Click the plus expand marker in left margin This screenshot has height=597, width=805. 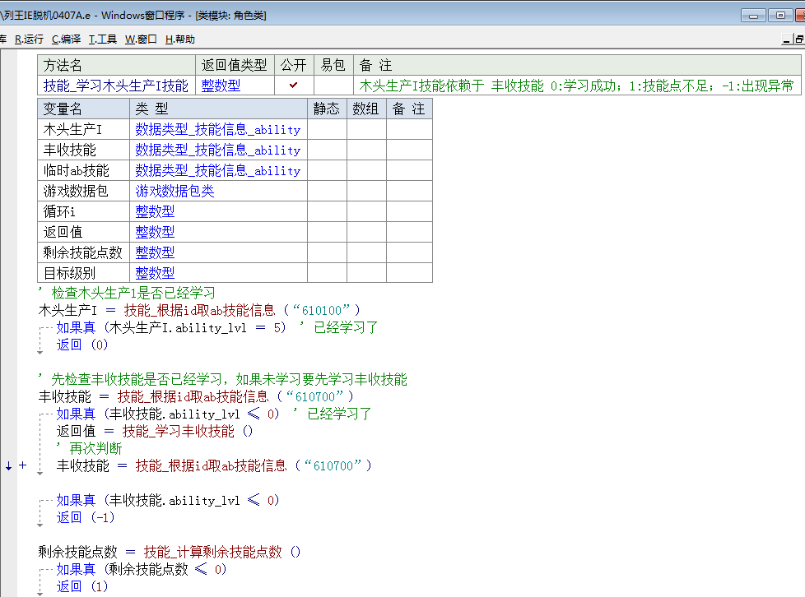coord(23,465)
